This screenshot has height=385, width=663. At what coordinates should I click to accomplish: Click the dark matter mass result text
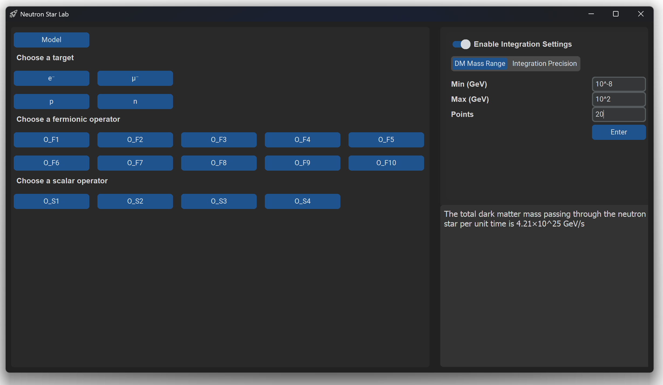[x=545, y=219]
